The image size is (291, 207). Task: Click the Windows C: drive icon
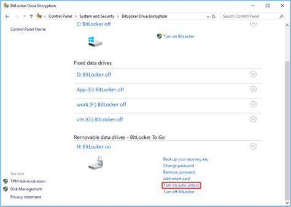[95, 42]
